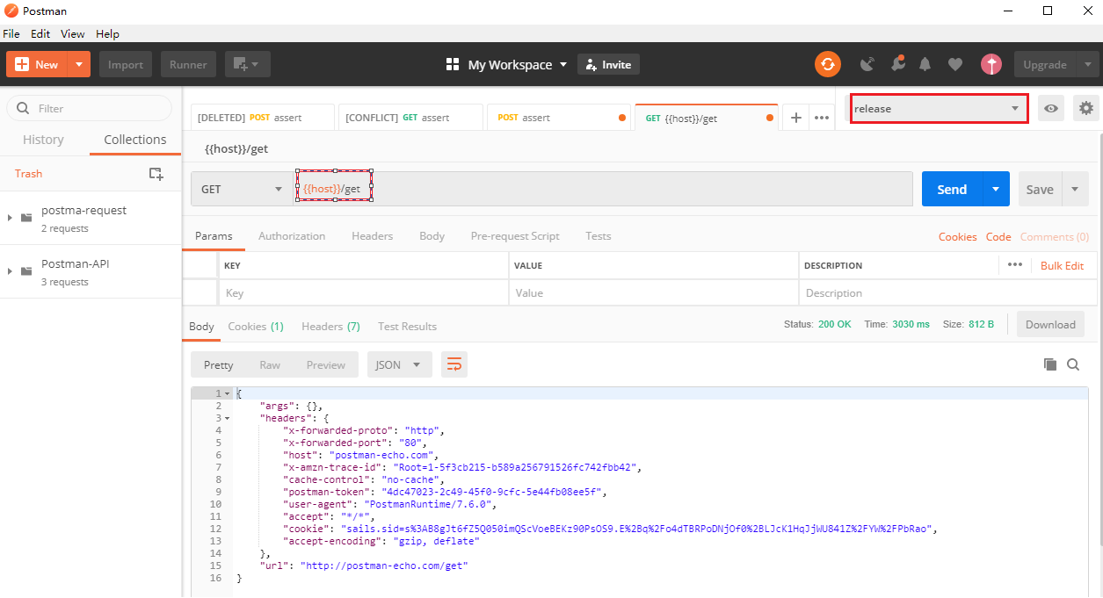Open search in response body magnifier icon
This screenshot has height=598, width=1103.
(1073, 364)
